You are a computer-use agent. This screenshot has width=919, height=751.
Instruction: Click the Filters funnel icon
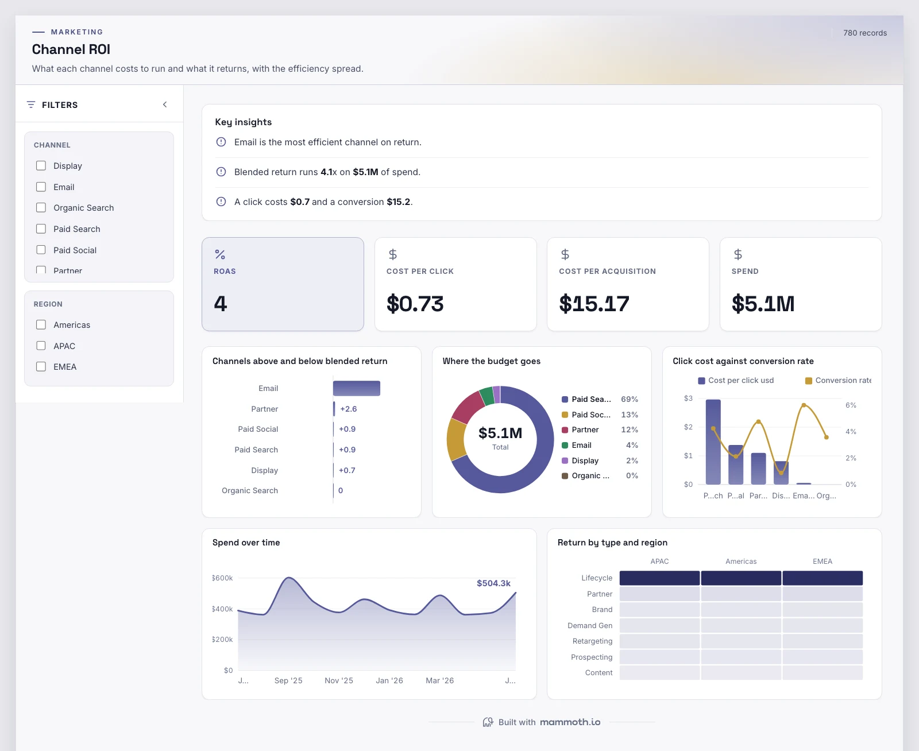(x=31, y=104)
